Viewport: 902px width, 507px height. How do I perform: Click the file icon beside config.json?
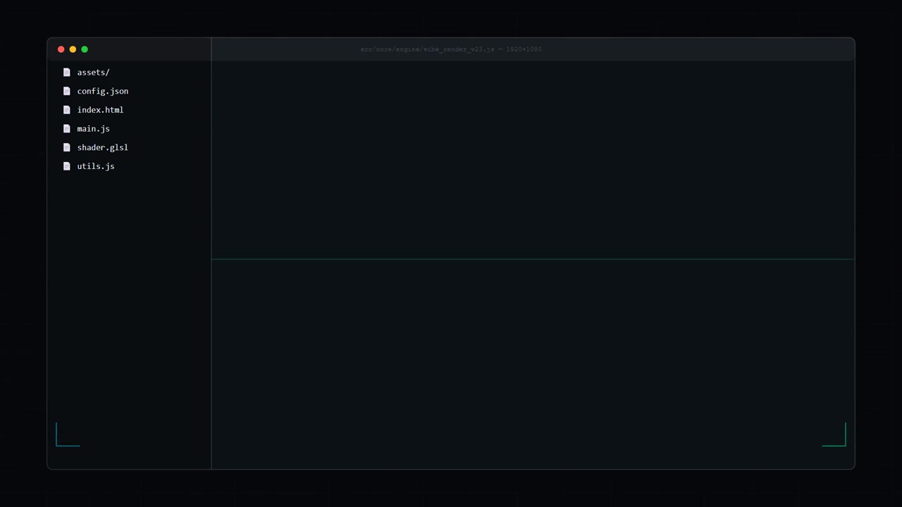click(x=67, y=91)
